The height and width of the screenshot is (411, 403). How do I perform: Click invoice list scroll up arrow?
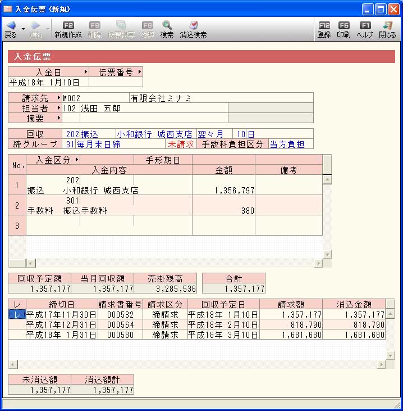(390, 314)
